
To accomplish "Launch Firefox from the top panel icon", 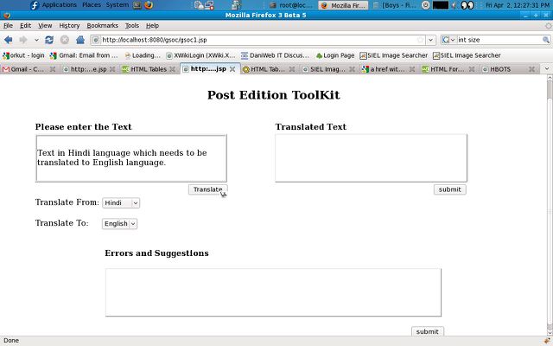I will tap(149, 5).
